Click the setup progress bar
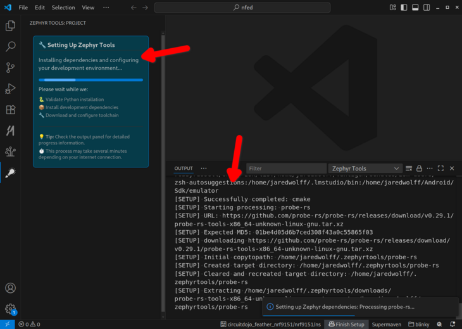 [x=91, y=80]
